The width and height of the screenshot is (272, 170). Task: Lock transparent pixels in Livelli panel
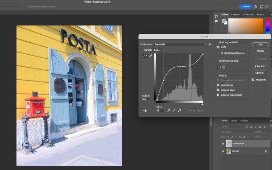[228, 137]
